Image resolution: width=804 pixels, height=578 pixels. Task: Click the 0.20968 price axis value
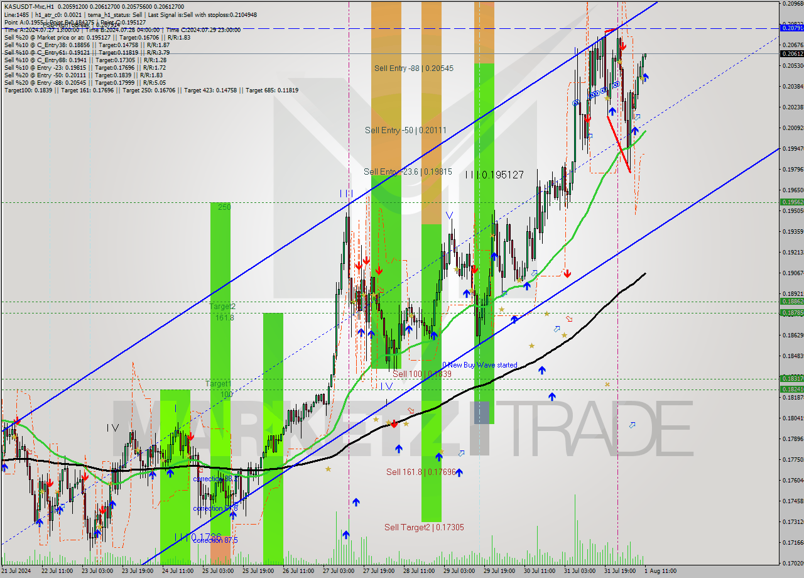click(x=791, y=4)
